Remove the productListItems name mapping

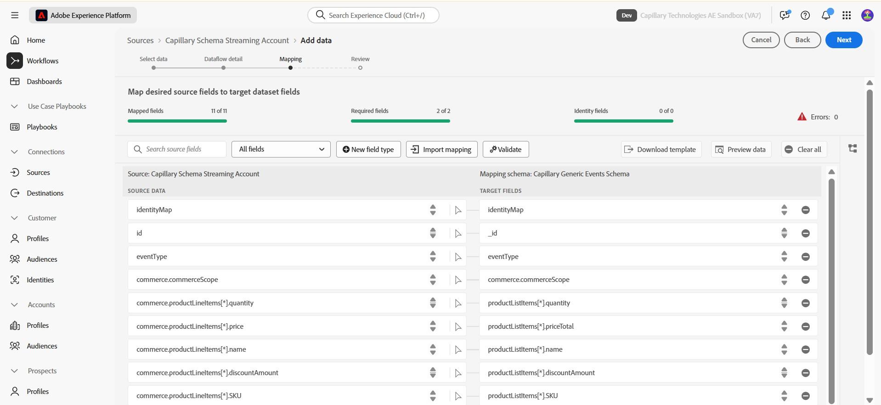805,349
